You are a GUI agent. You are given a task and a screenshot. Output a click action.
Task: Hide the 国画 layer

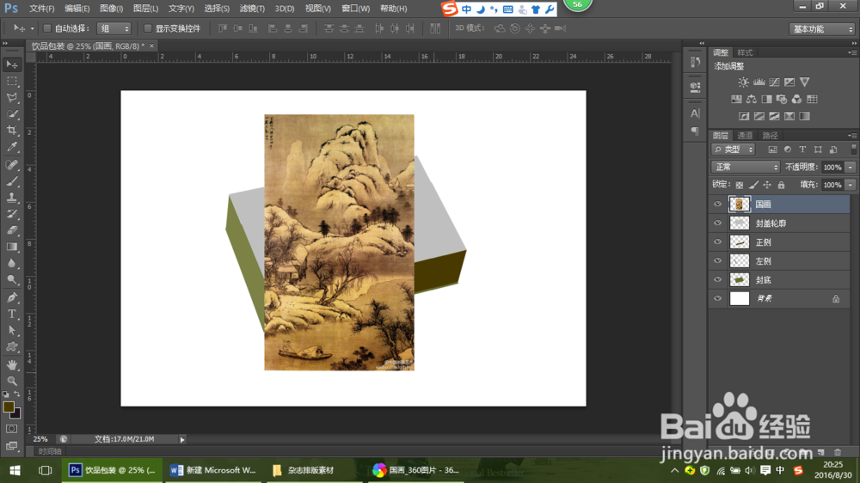click(x=717, y=204)
